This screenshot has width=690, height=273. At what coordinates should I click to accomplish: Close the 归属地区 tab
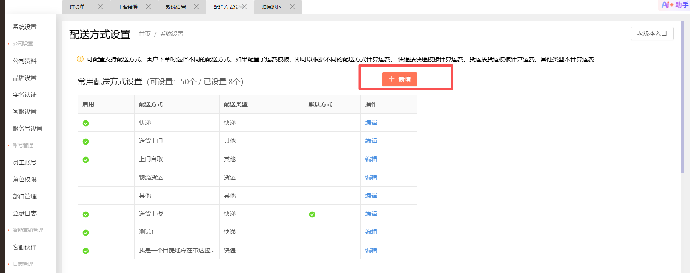(292, 7)
